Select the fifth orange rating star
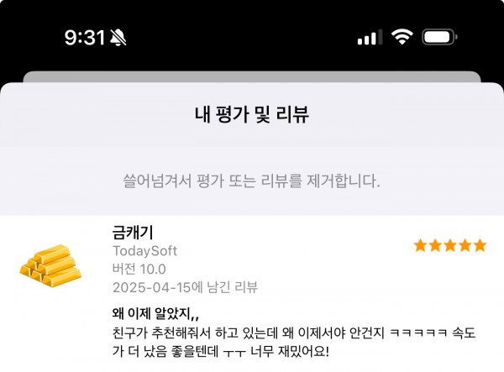The height and width of the screenshot is (372, 504). coord(480,245)
